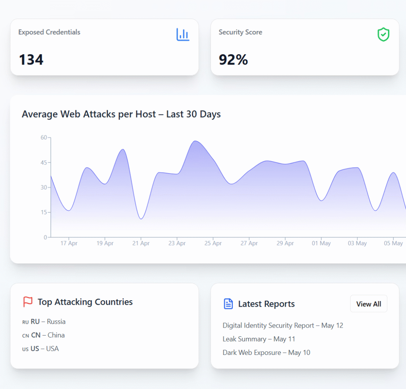The image size is (406, 389).
Task: Click the bar chart icon in Exposed Credentials
Action: 183,34
